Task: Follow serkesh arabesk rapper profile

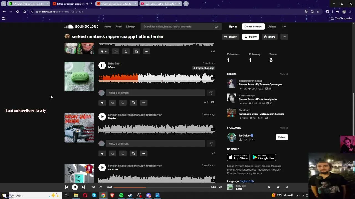Action: 251,37
